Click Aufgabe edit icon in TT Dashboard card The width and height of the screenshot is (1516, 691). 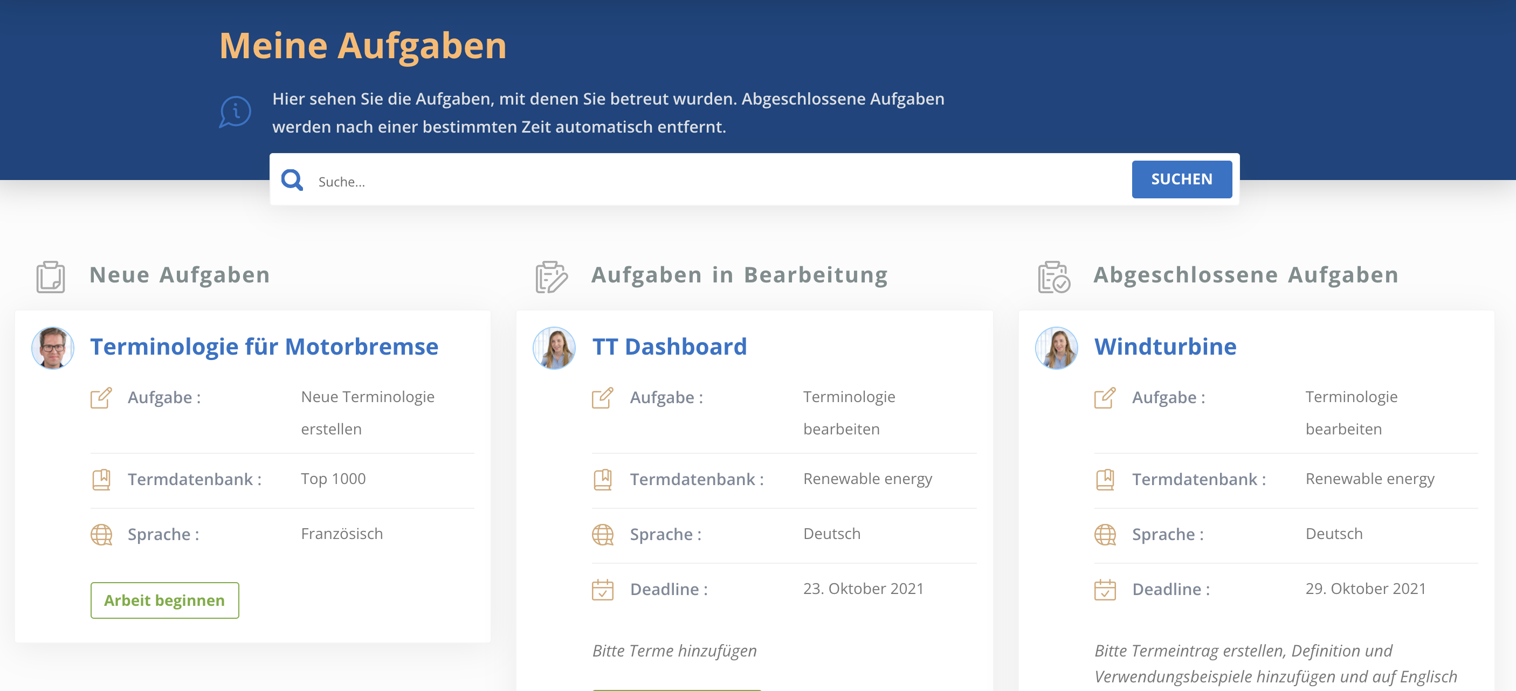pos(603,397)
